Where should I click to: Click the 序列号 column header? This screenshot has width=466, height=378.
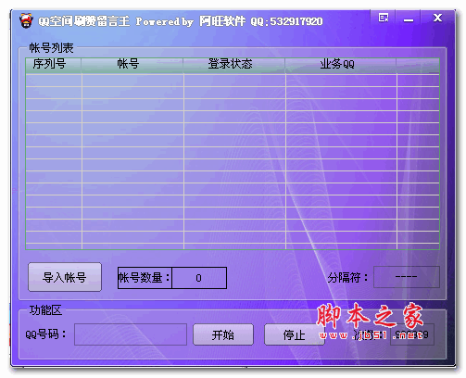tap(54, 65)
